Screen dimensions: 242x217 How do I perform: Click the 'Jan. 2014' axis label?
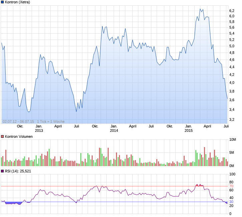114,128
